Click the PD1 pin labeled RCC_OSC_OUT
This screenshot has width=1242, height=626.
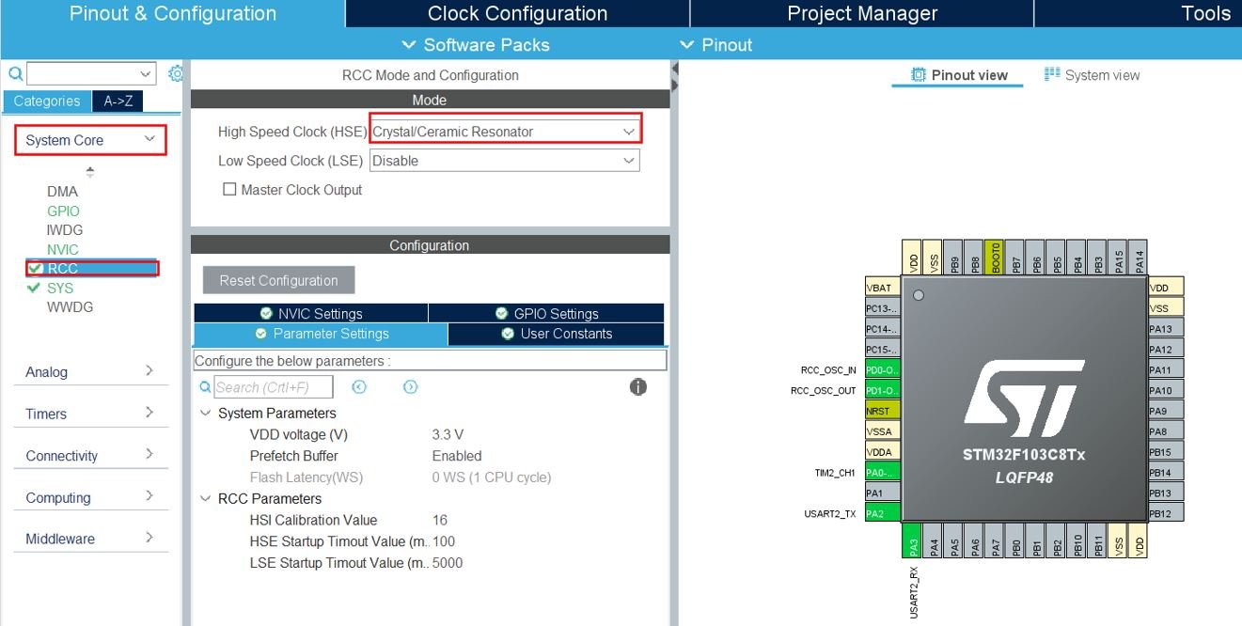882,391
